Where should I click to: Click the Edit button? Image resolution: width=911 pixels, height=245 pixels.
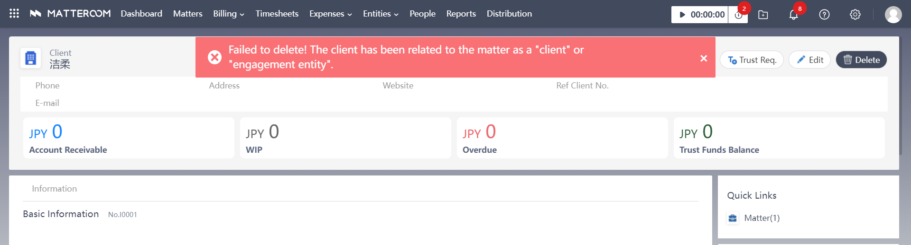point(809,60)
